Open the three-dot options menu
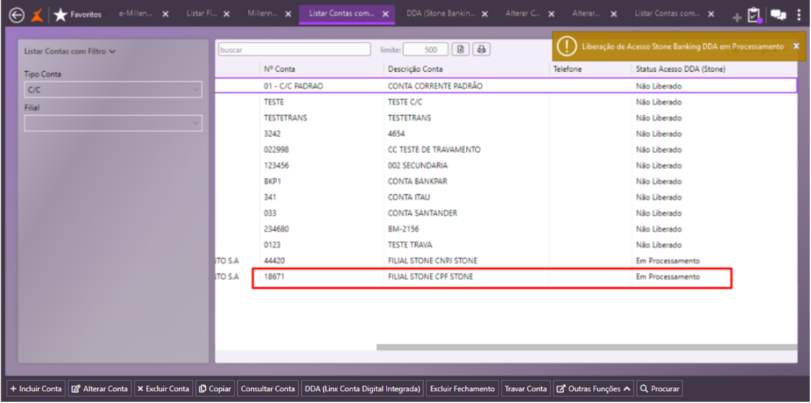 click(799, 15)
